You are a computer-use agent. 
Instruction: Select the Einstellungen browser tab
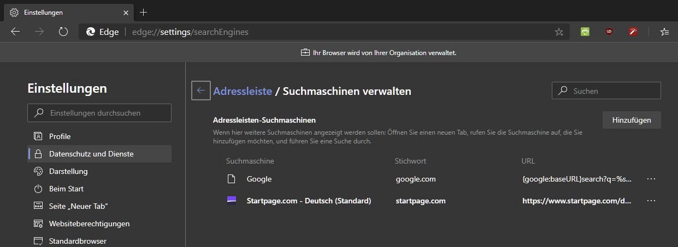(x=69, y=12)
